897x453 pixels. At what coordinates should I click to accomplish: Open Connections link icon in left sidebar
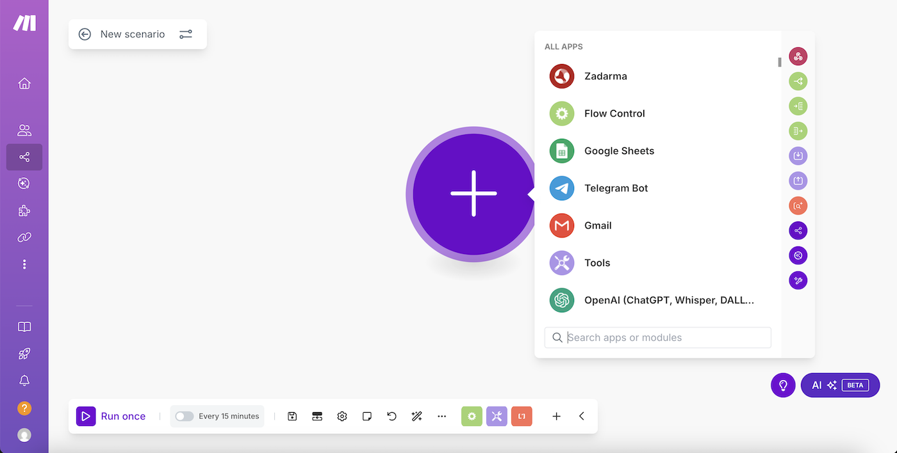click(24, 237)
